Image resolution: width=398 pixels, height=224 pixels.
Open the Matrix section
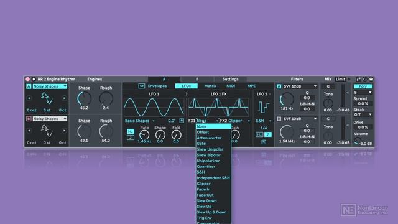click(210, 86)
